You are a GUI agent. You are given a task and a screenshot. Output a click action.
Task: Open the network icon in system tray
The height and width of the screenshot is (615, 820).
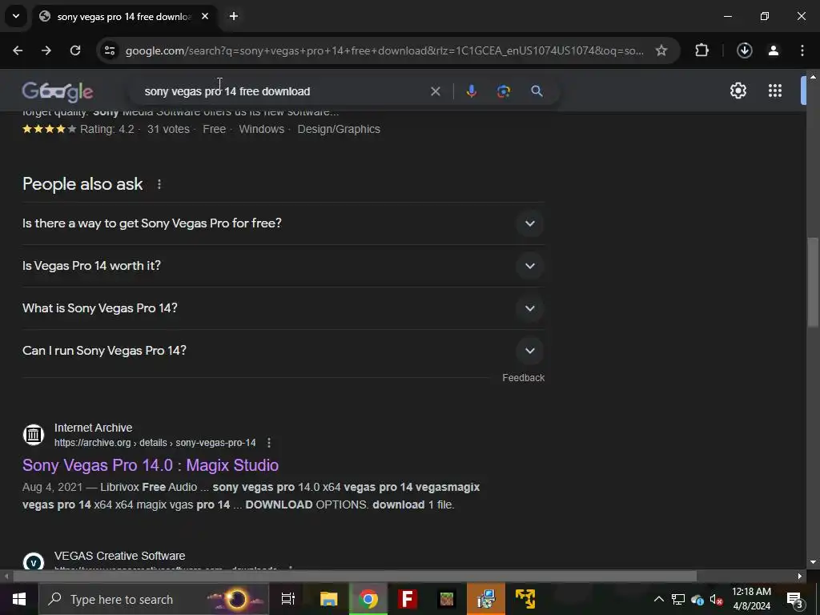point(678,599)
